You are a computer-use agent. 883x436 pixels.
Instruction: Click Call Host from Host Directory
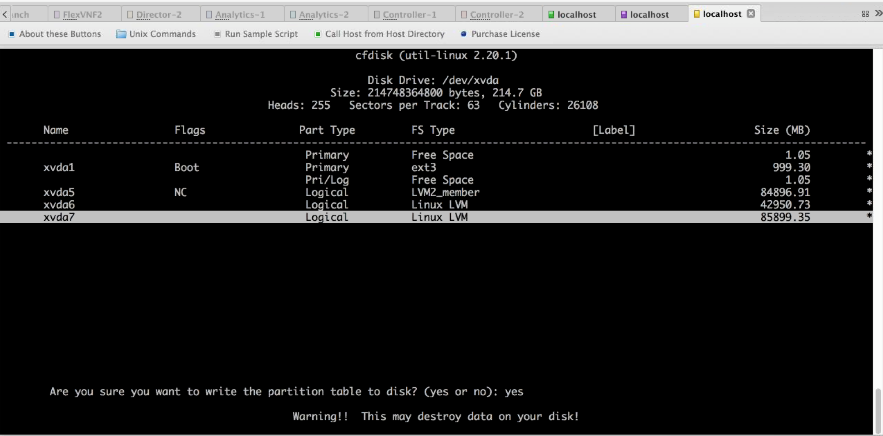pyautogui.click(x=379, y=34)
